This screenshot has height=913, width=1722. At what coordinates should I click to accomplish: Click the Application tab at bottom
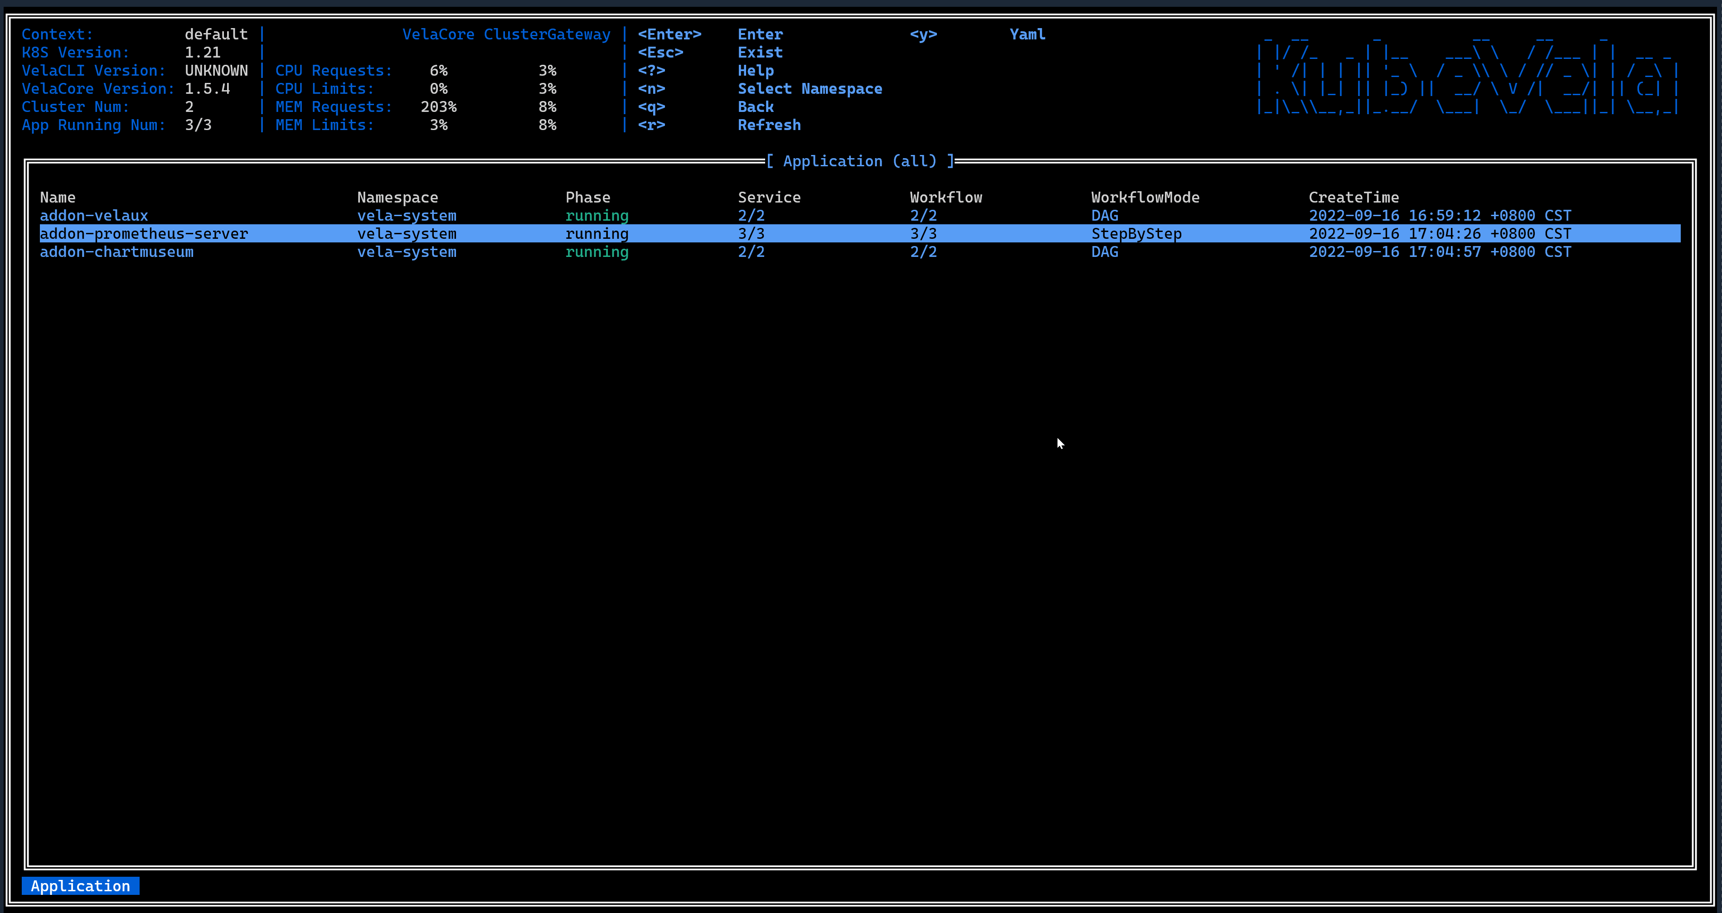click(x=80, y=886)
